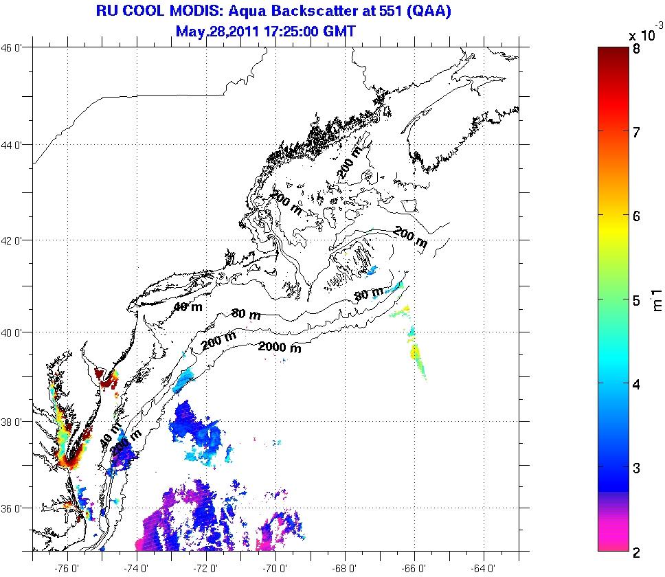Click the title 'RU COOL MODIS: Aqua Backscatter at 551 (QAA)'
The width and height of the screenshot is (665, 577).
(x=273, y=10)
